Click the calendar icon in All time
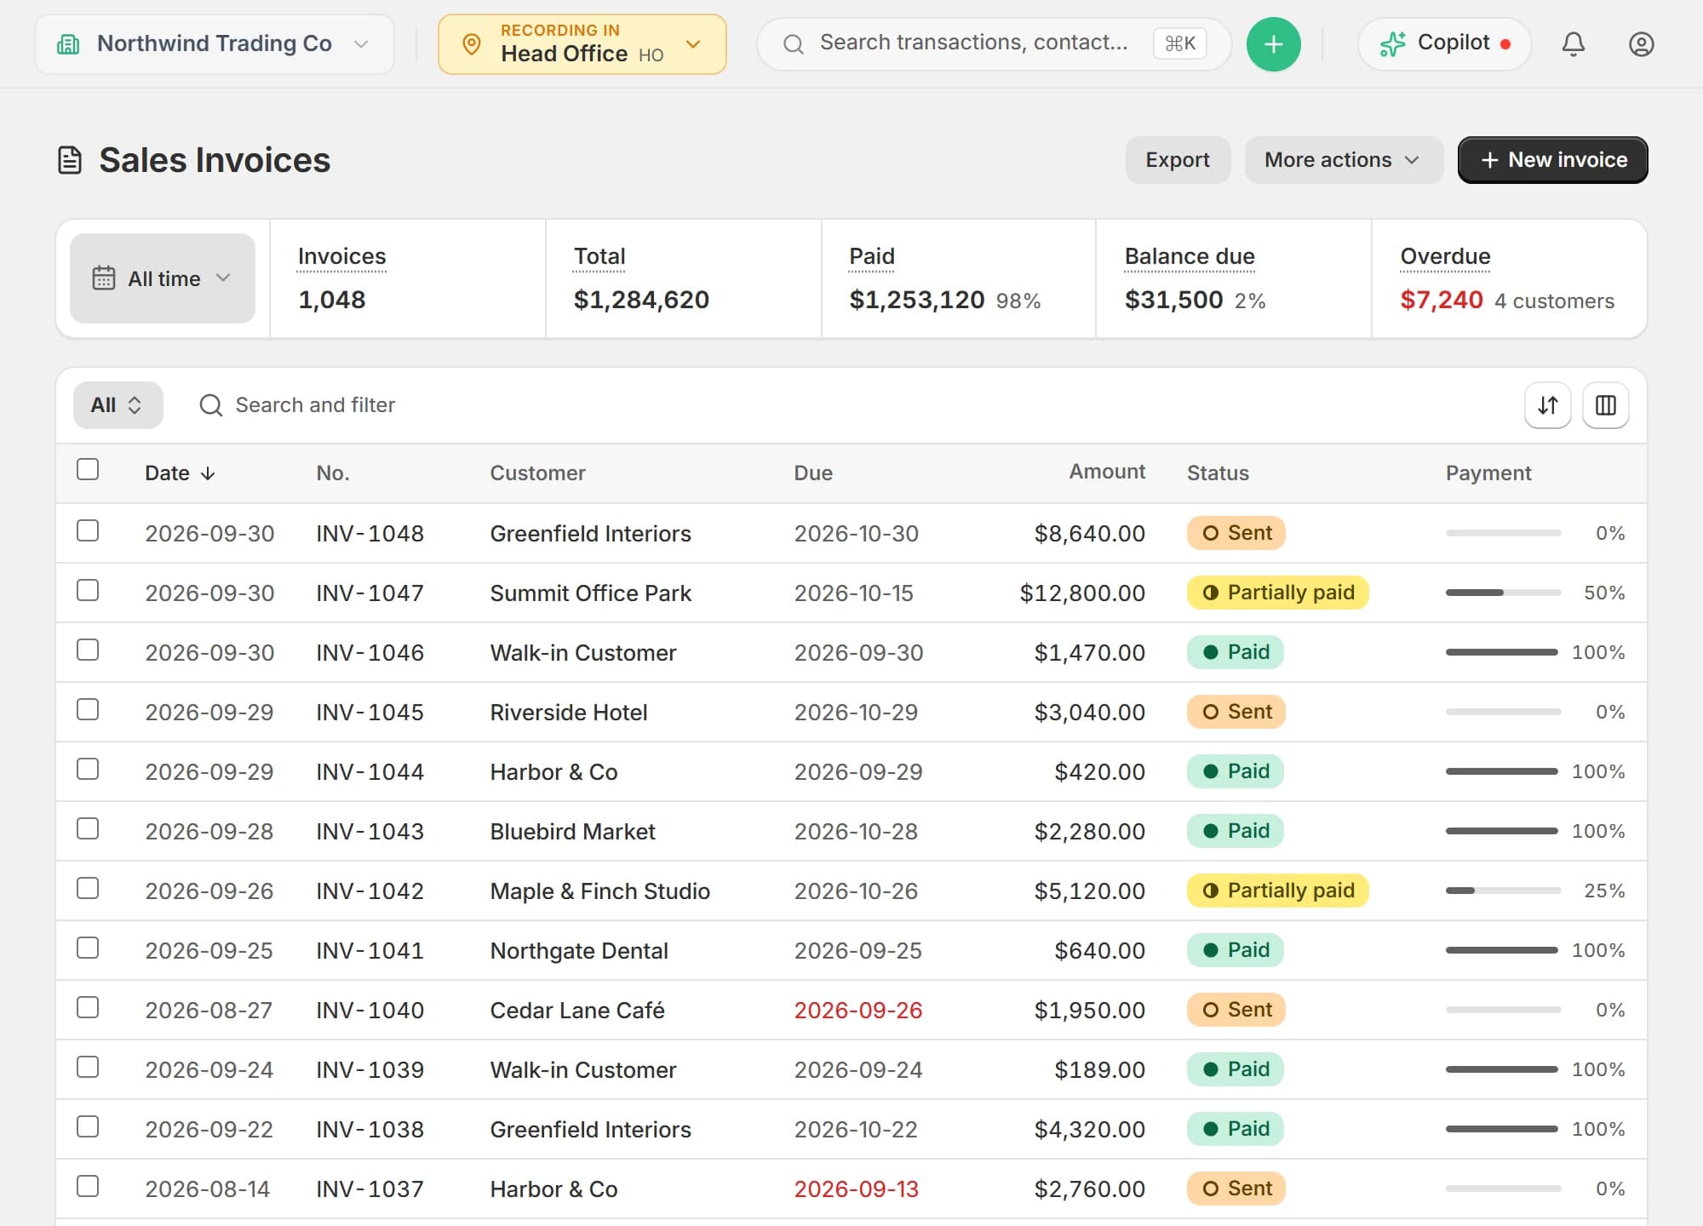 103,278
